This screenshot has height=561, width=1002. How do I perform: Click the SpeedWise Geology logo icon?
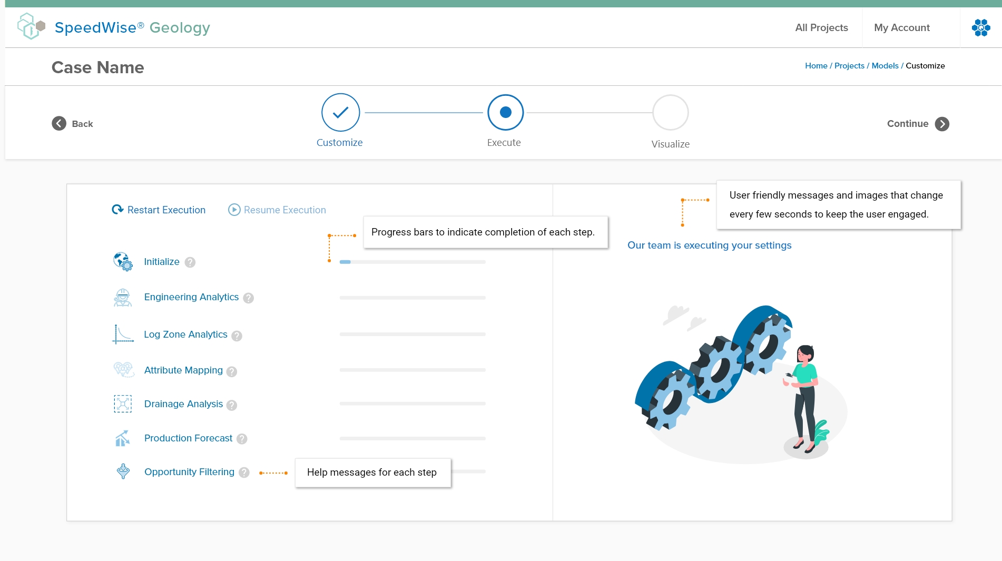(x=31, y=27)
